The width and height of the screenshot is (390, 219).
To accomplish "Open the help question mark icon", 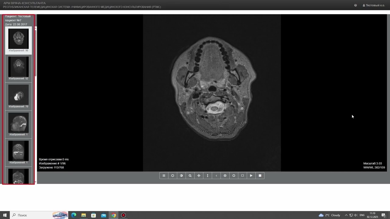I will pyautogui.click(x=356, y=5).
